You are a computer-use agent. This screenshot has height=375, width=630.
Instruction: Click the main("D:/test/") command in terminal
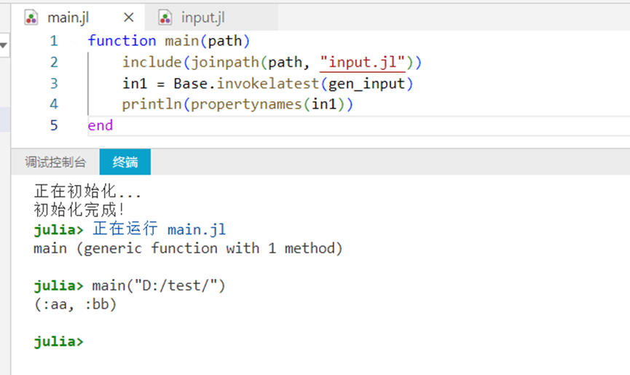(x=159, y=285)
